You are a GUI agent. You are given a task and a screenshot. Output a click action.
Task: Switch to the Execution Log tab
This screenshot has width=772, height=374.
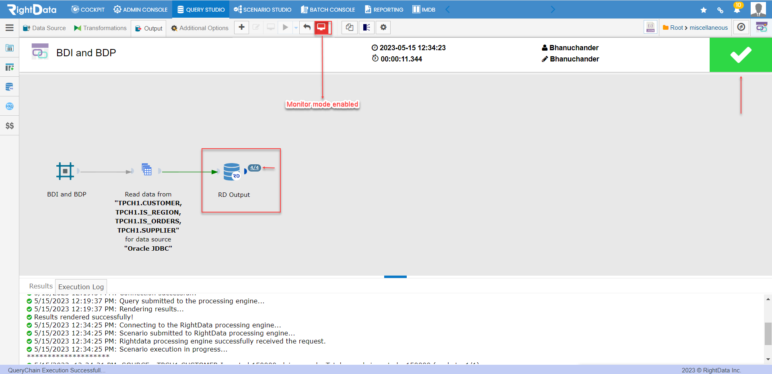coord(80,286)
